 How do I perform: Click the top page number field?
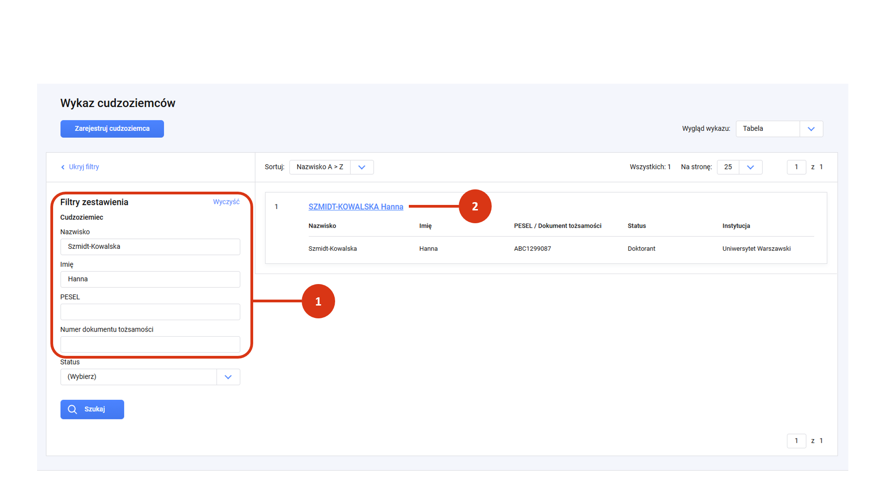[796, 167]
